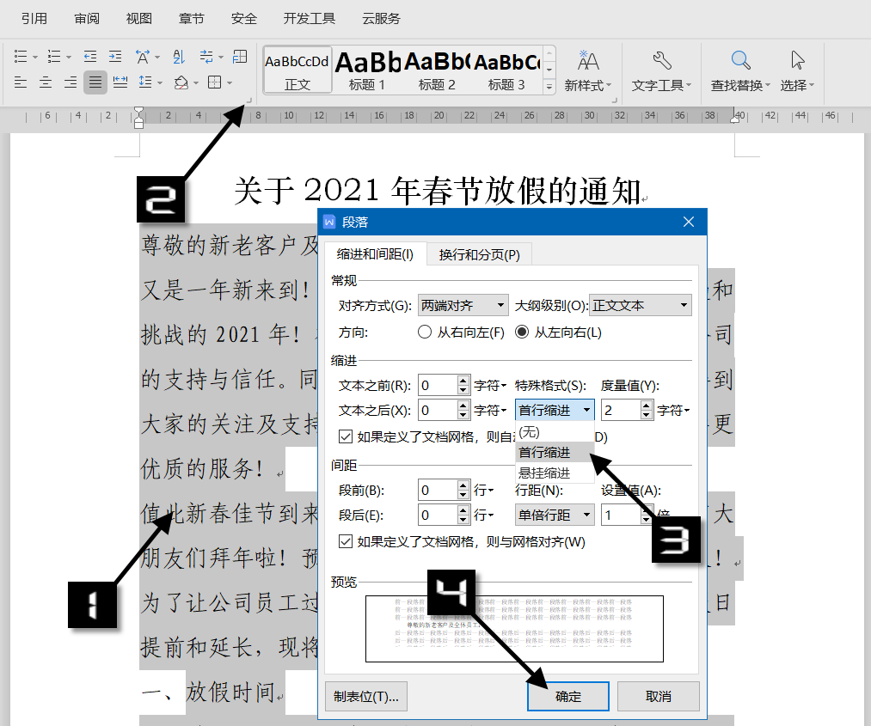This screenshot has width=871, height=726.
Task: Click the 段前 spacing before field
Action: pyautogui.click(x=438, y=490)
